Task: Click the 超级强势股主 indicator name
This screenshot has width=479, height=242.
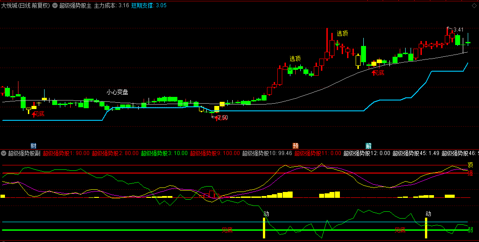Action: tap(76, 5)
